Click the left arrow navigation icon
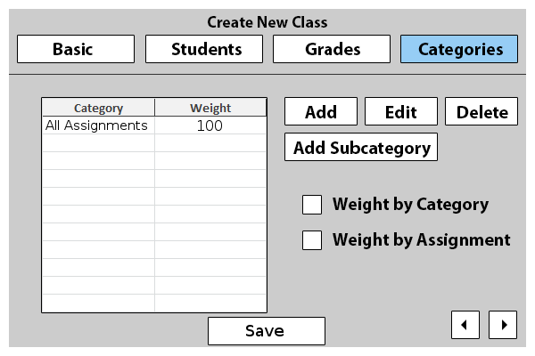 point(464,325)
